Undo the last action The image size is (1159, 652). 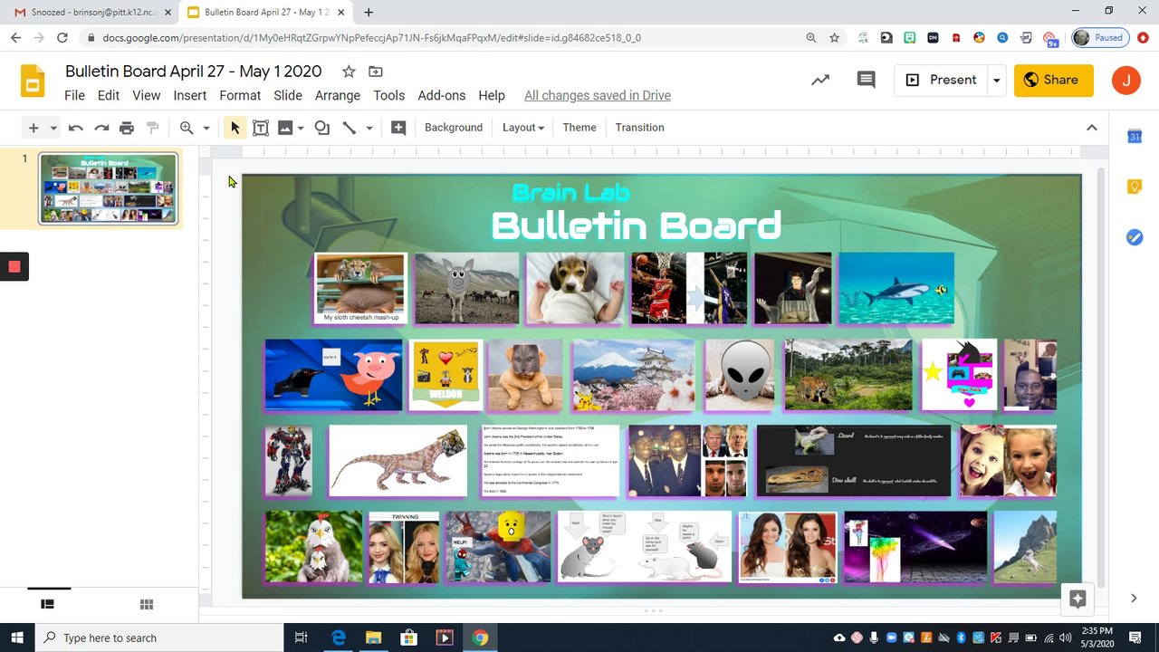76,128
